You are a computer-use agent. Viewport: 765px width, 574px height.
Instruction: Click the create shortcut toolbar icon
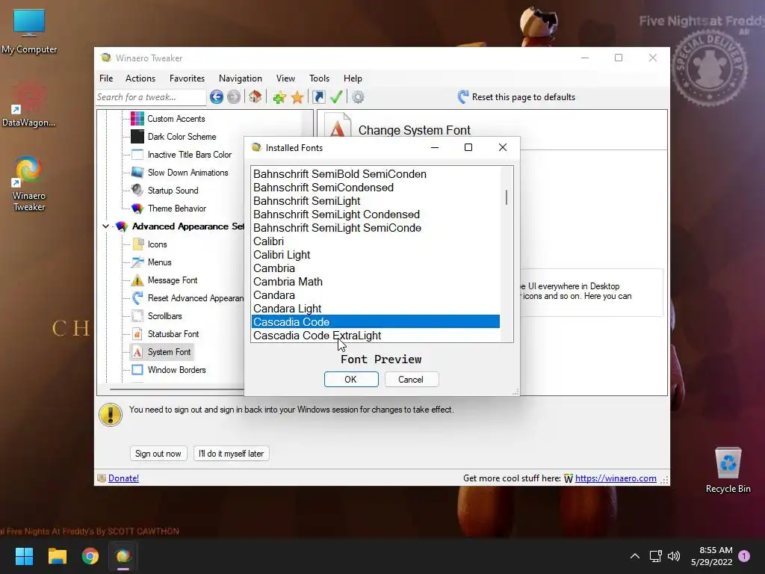point(318,97)
